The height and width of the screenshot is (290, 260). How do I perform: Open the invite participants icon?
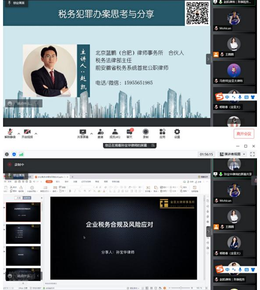[100, 132]
